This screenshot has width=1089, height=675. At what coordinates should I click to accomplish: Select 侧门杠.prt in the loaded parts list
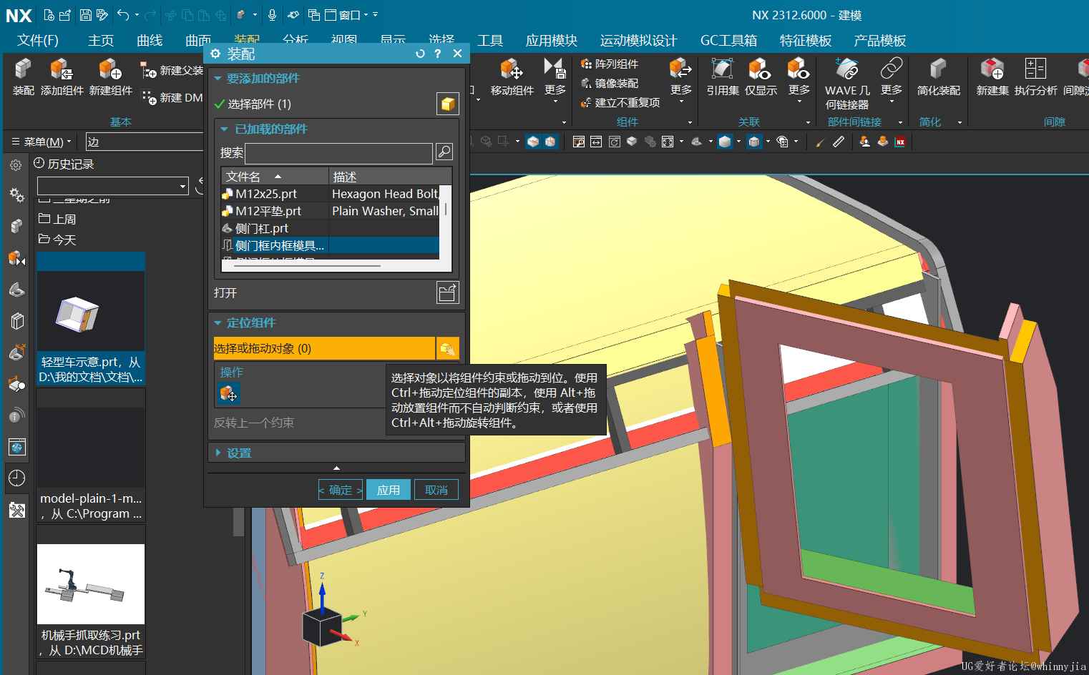coord(330,228)
